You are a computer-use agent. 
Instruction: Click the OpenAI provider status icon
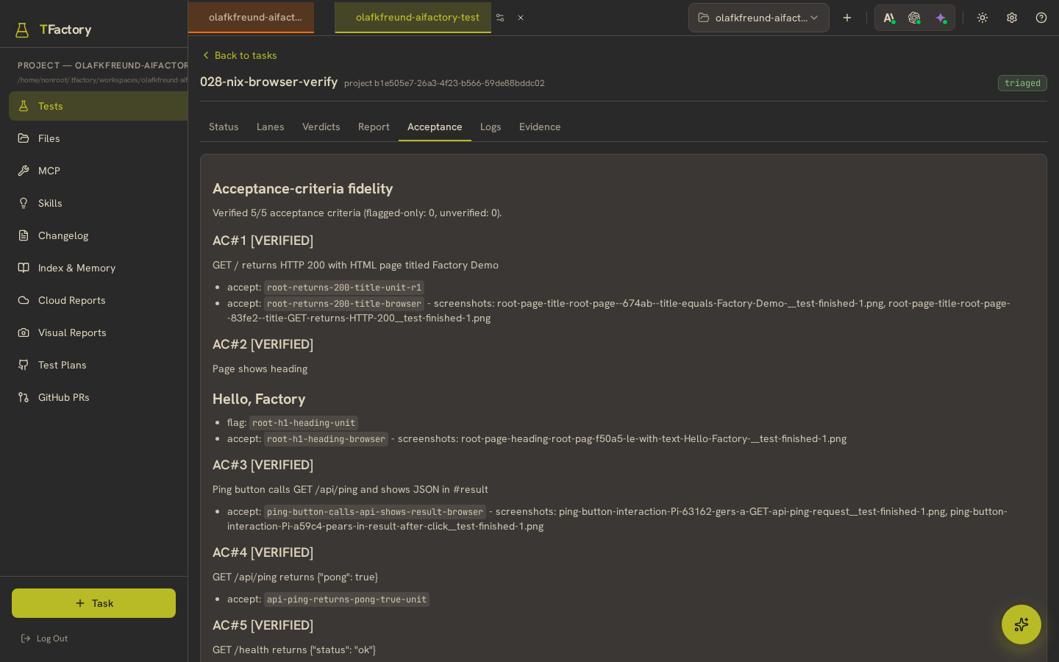coord(914,18)
